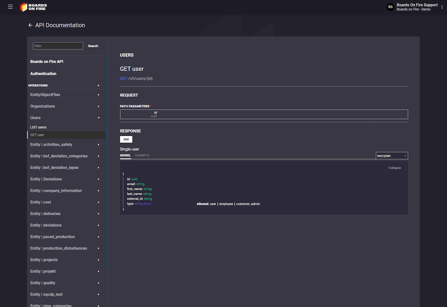The image size is (447, 307).
Task: Open the three-dot account options menu
Action: coord(442,7)
